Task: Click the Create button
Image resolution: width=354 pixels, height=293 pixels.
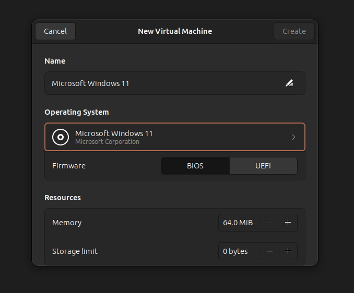Action: tap(294, 31)
